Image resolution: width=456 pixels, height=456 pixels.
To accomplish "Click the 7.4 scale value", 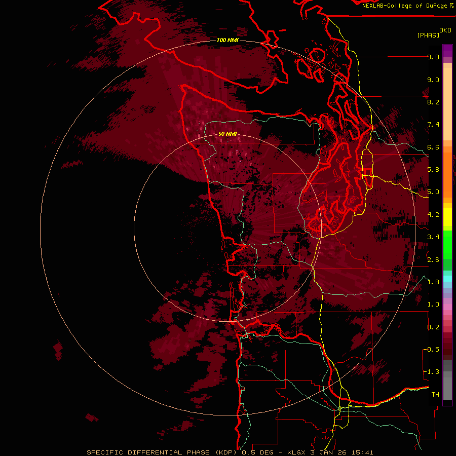I will click(x=433, y=125).
